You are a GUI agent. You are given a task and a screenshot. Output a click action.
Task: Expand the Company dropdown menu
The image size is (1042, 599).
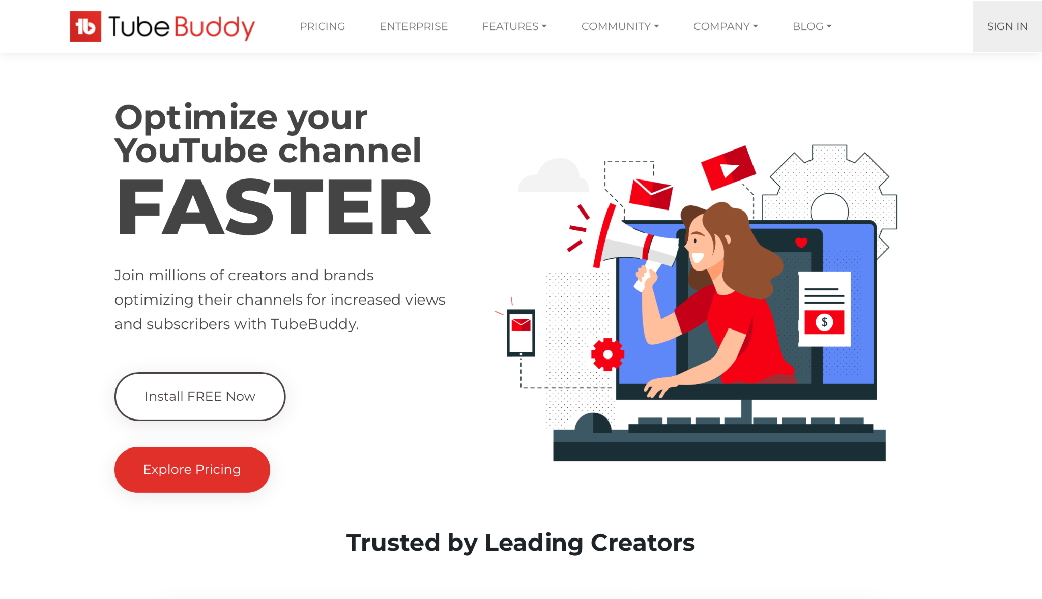(726, 26)
